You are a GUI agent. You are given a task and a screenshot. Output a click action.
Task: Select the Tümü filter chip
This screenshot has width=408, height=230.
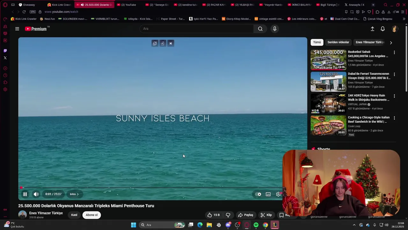(x=317, y=42)
